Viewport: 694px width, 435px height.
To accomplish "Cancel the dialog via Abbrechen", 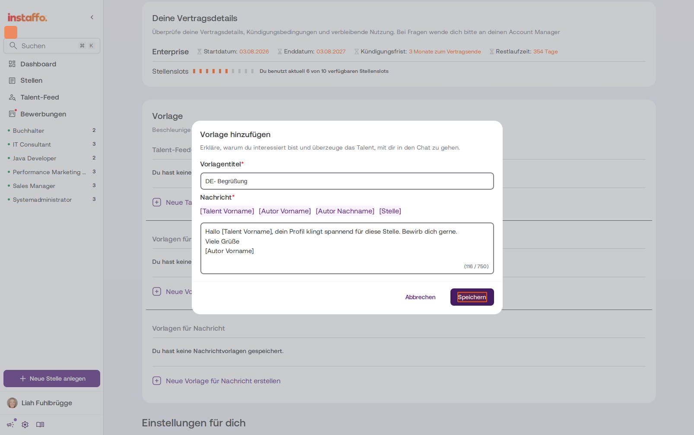I will click(x=420, y=297).
